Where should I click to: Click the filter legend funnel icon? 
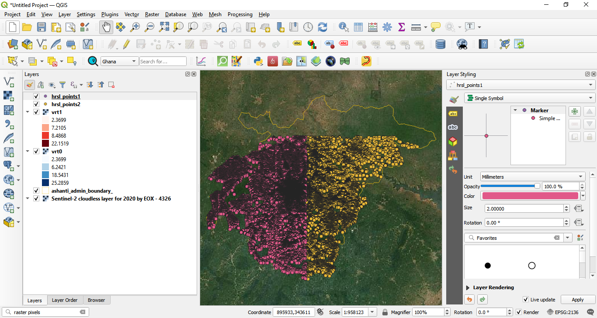pos(62,85)
